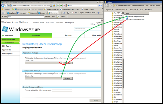Image resolution: width=163 pixels, height=104 pixels.
Task: Close the Find bar with X
Action: (3, 17)
